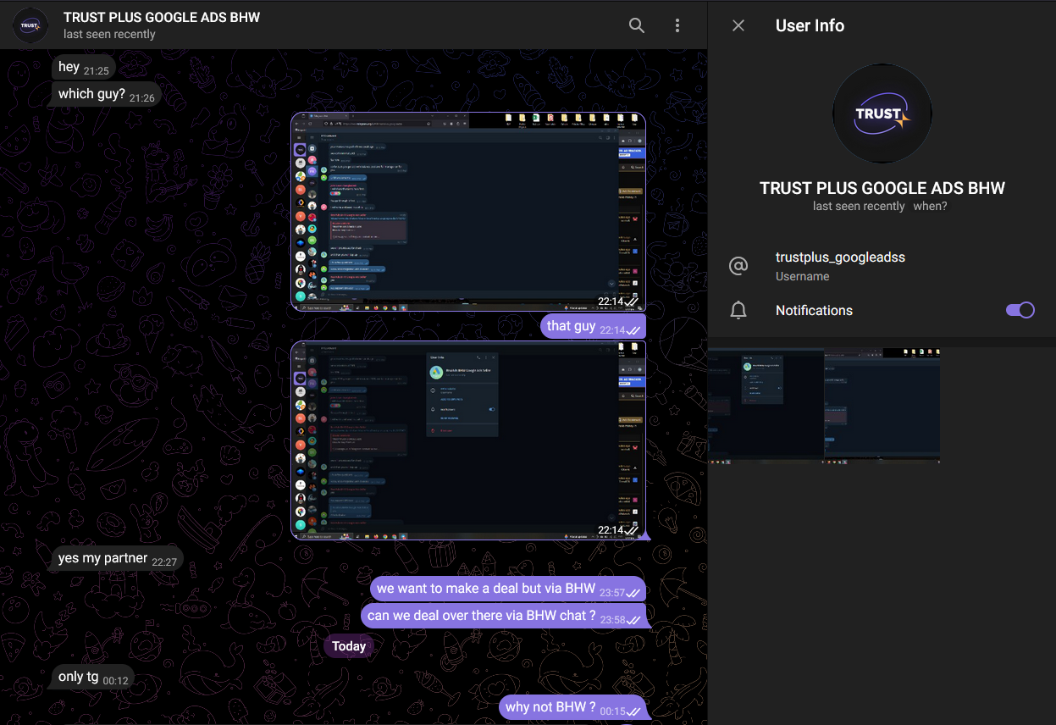Open the three-dot chat options menu
The height and width of the screenshot is (725, 1056).
[x=677, y=25]
